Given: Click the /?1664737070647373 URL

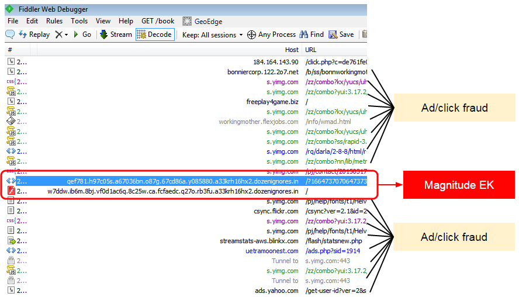Looking at the screenshot, I should 335,181.
